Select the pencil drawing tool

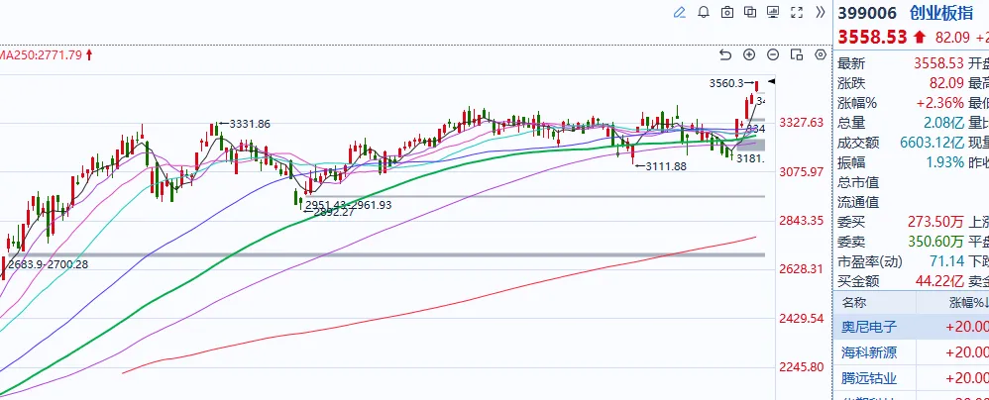(679, 13)
